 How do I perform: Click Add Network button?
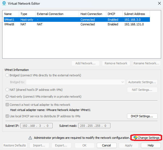[86, 63]
